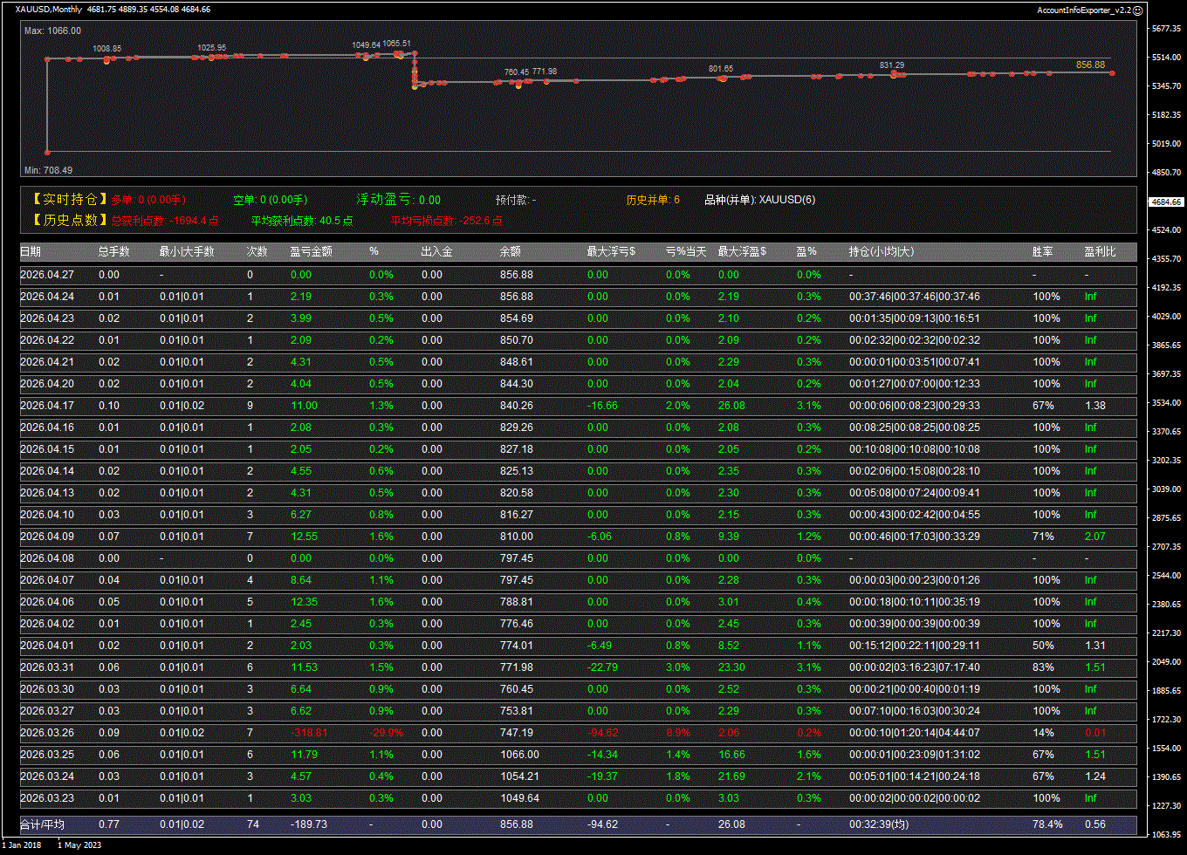Click the -318.81 loss amount value
The width and height of the screenshot is (1187, 855).
coord(309,733)
